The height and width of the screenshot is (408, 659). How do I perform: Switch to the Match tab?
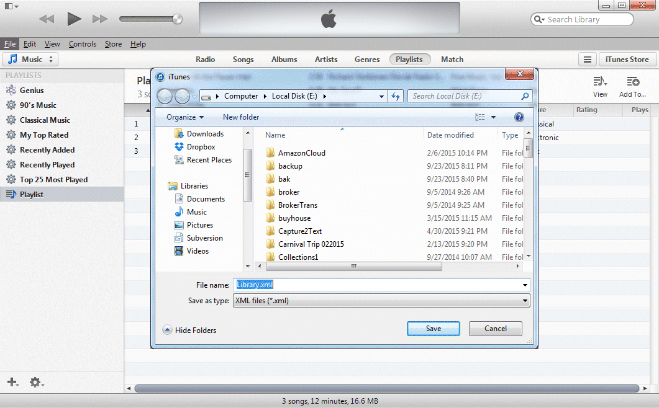pos(452,59)
